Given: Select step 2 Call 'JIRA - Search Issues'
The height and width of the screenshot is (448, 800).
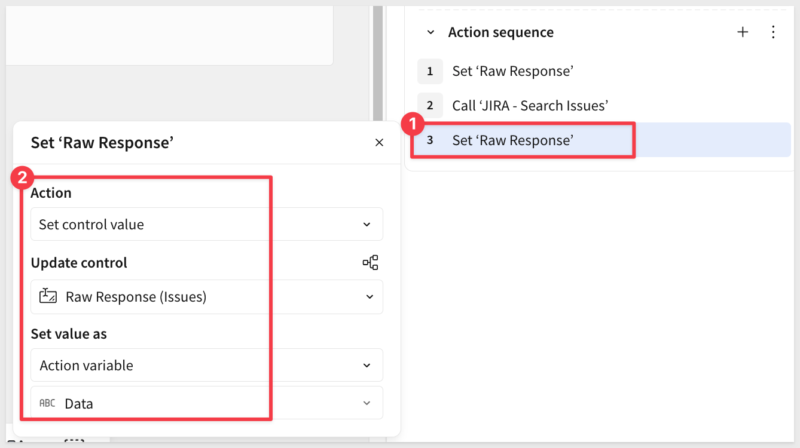Looking at the screenshot, I should [x=530, y=106].
